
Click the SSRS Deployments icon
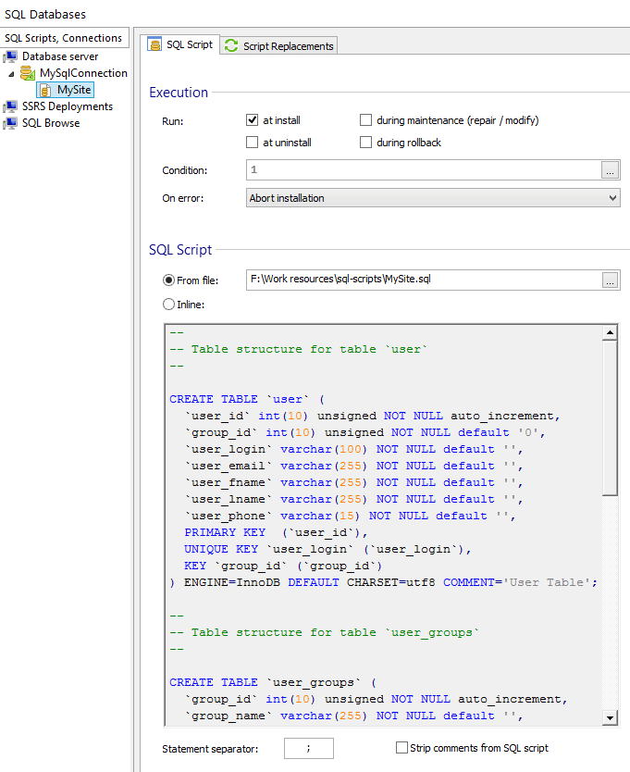pyautogui.click(x=10, y=106)
